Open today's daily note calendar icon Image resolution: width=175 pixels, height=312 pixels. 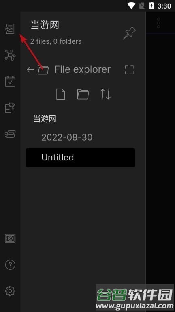(x=10, y=81)
